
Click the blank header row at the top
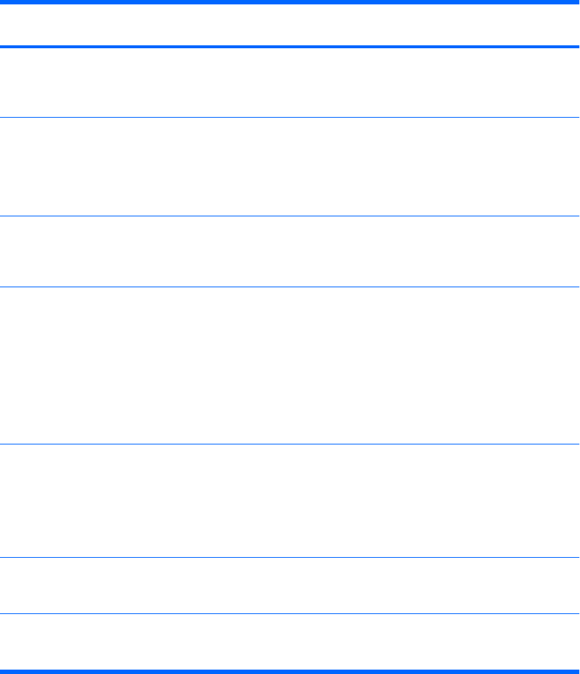(290, 25)
